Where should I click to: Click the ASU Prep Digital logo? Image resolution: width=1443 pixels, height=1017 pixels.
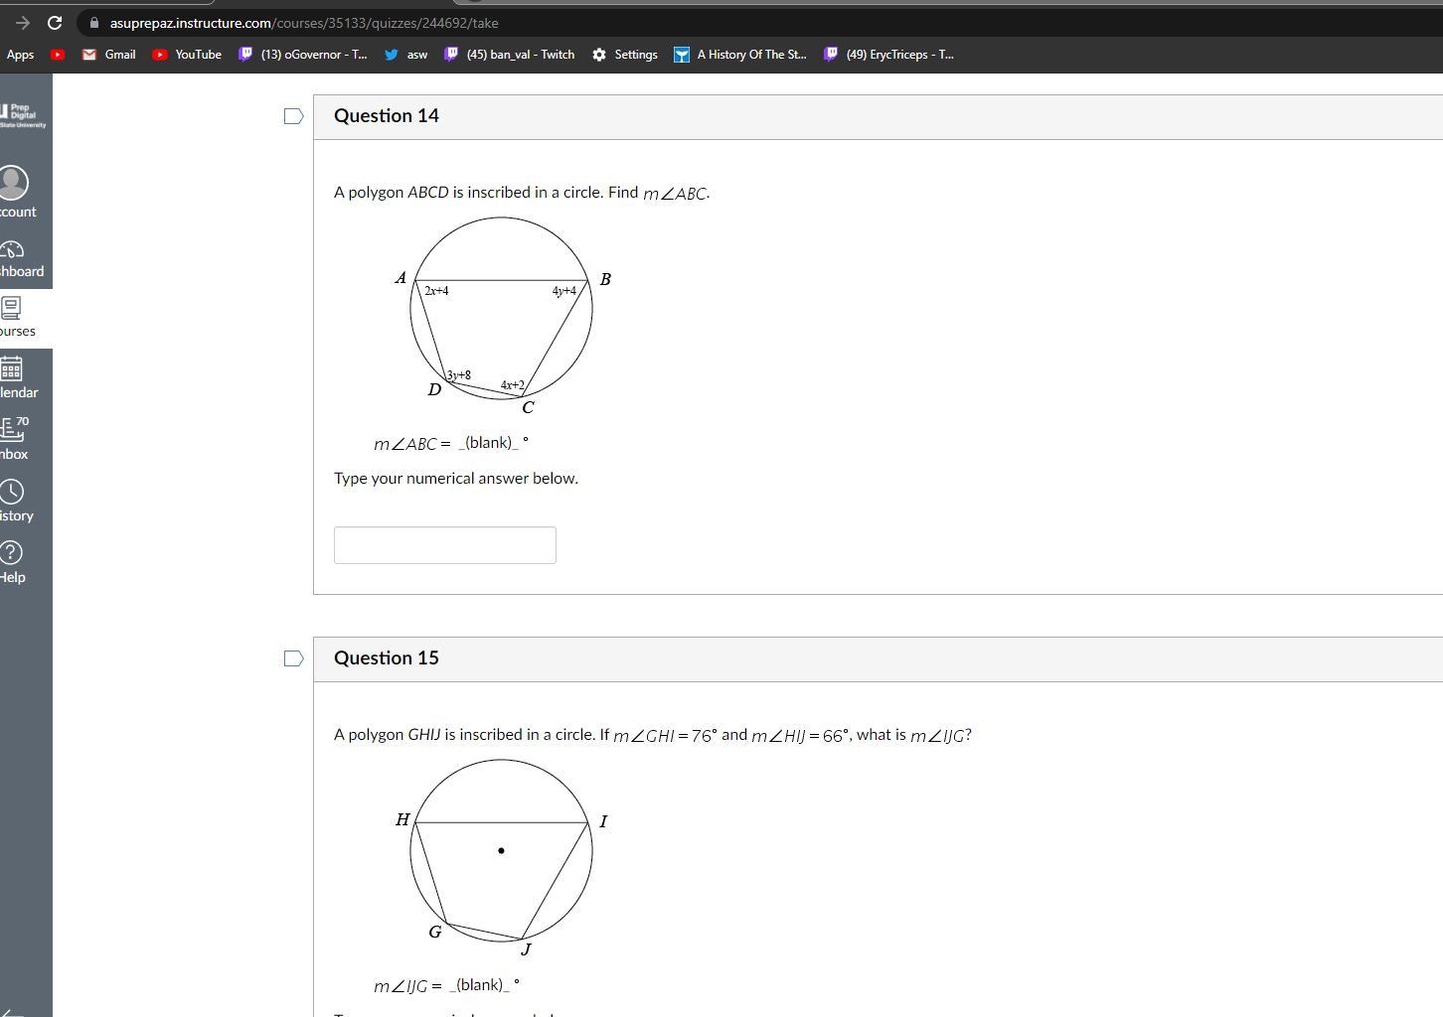pyautogui.click(x=22, y=115)
